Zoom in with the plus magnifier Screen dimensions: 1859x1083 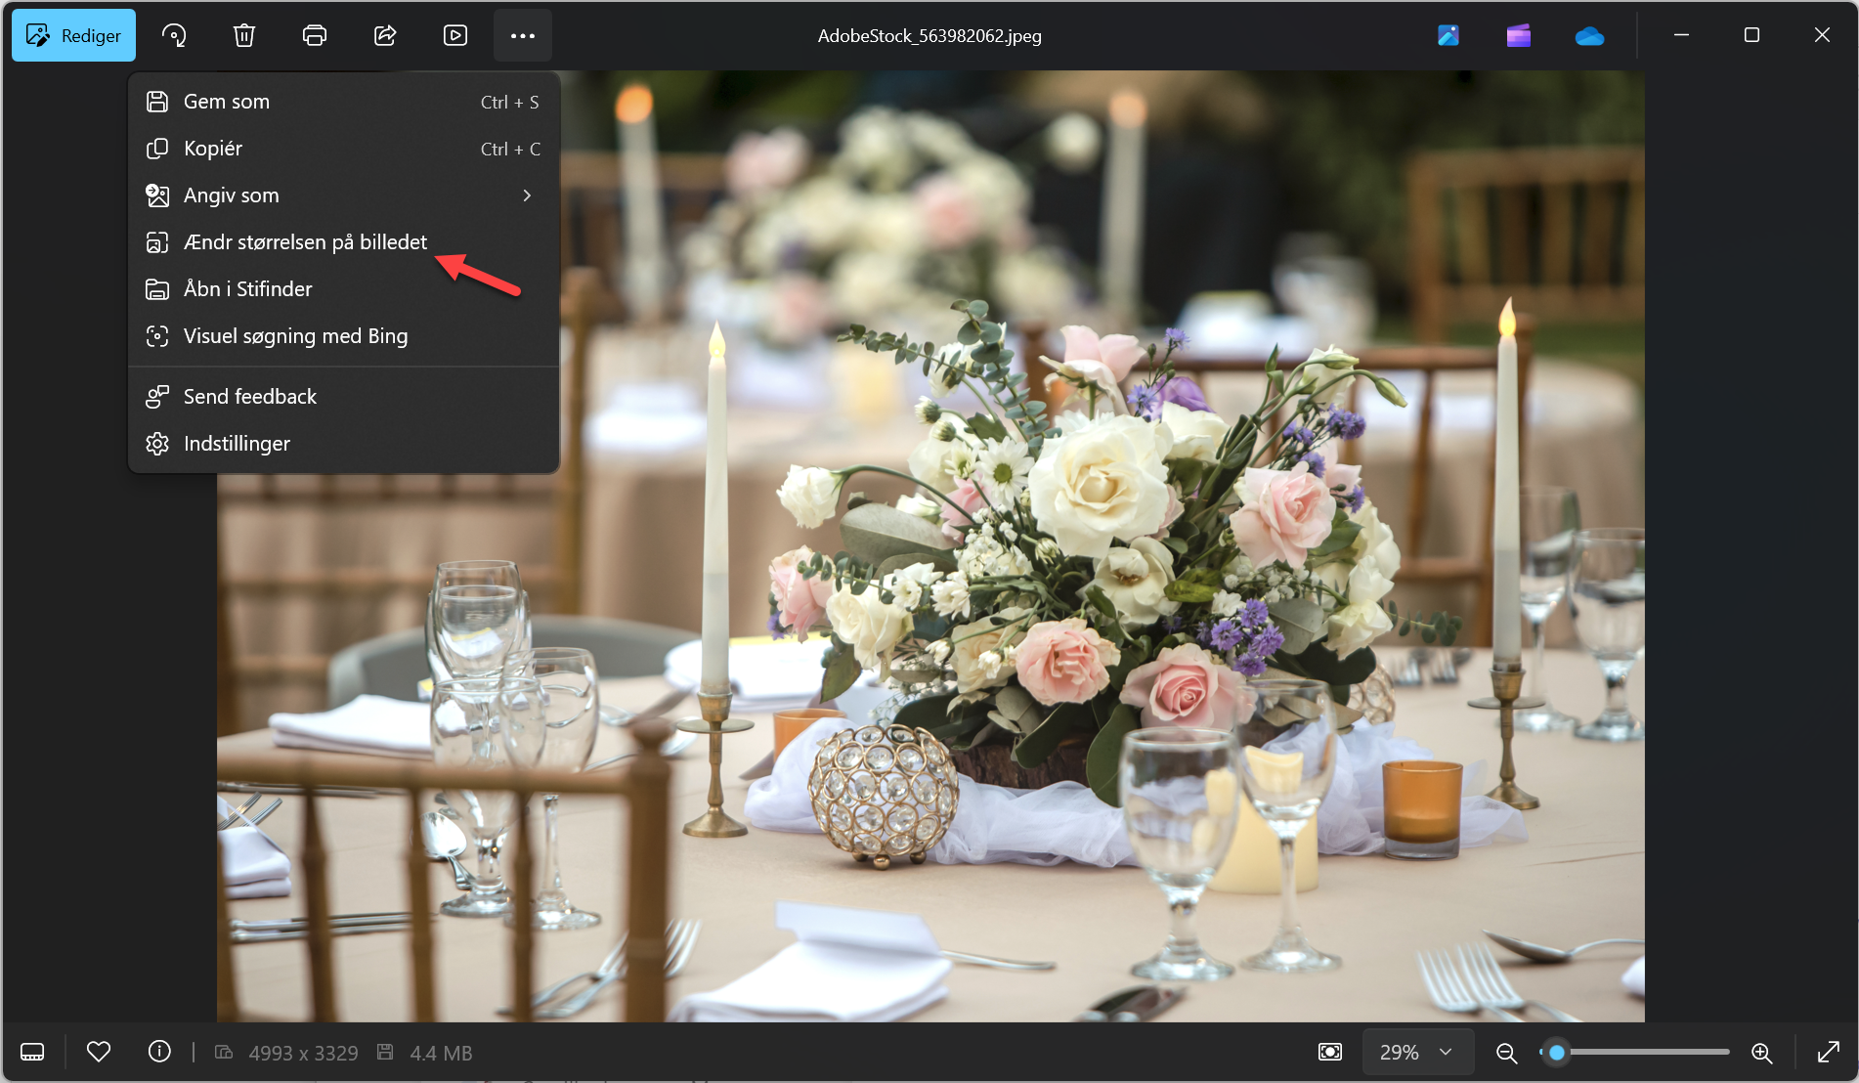(1761, 1052)
